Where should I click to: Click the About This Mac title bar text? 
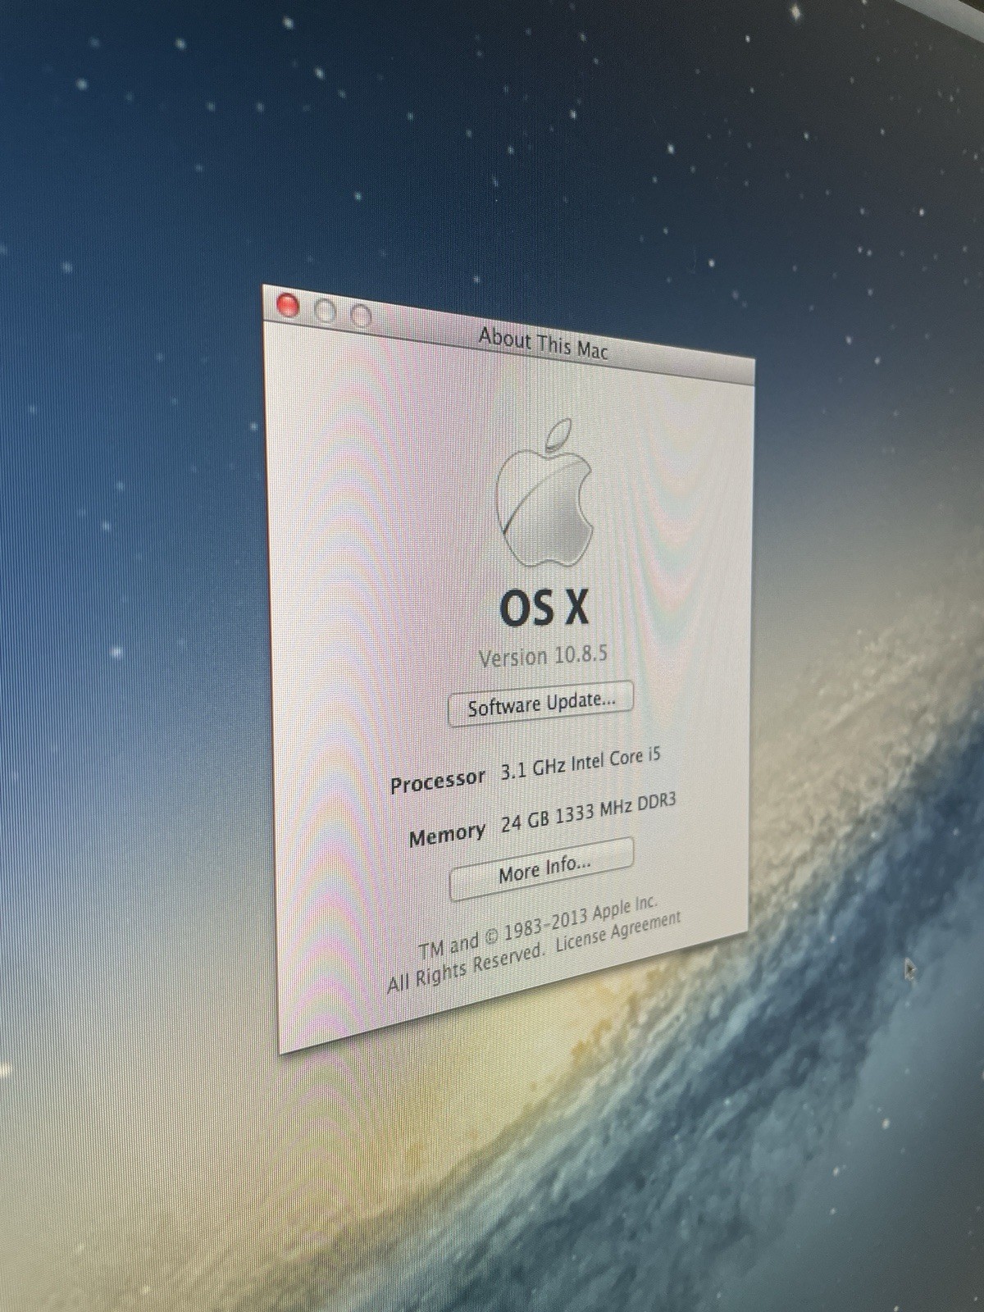point(543,343)
